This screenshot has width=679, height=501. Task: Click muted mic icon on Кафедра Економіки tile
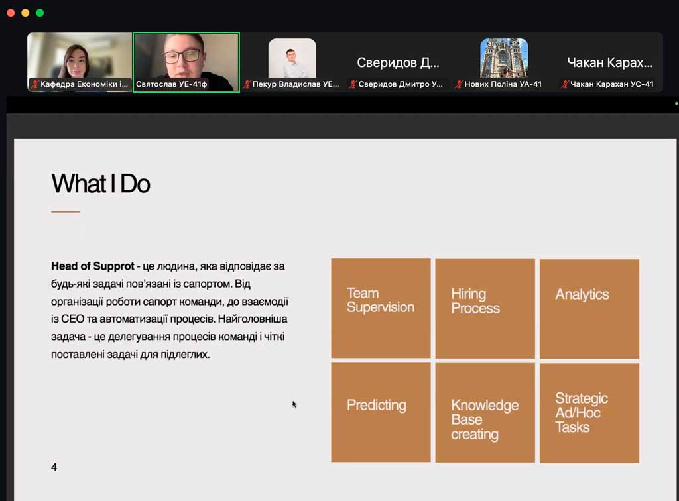[35, 85]
